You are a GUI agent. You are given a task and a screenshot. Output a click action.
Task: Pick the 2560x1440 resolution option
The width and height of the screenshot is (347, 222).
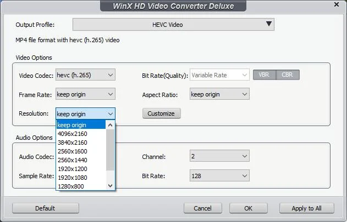click(81, 160)
